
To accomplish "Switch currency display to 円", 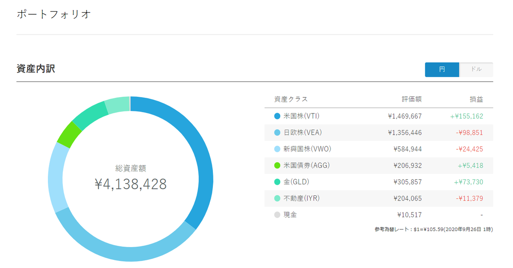I will [x=442, y=70].
